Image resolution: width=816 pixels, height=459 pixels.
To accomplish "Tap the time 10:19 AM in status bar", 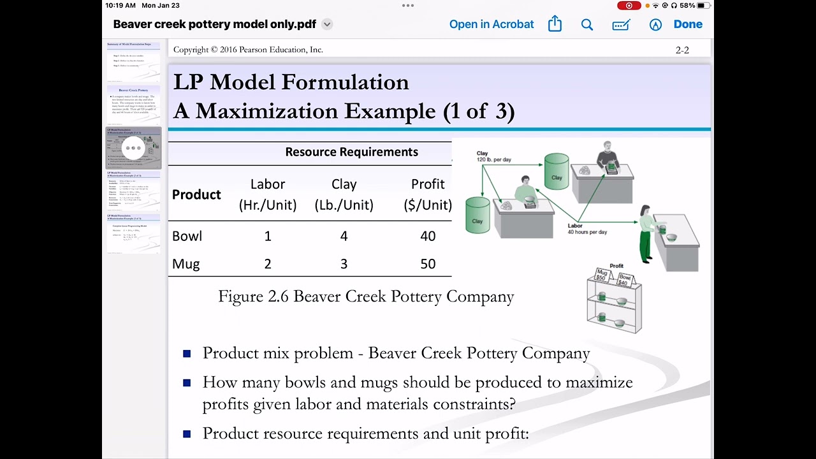I will 120,5.
